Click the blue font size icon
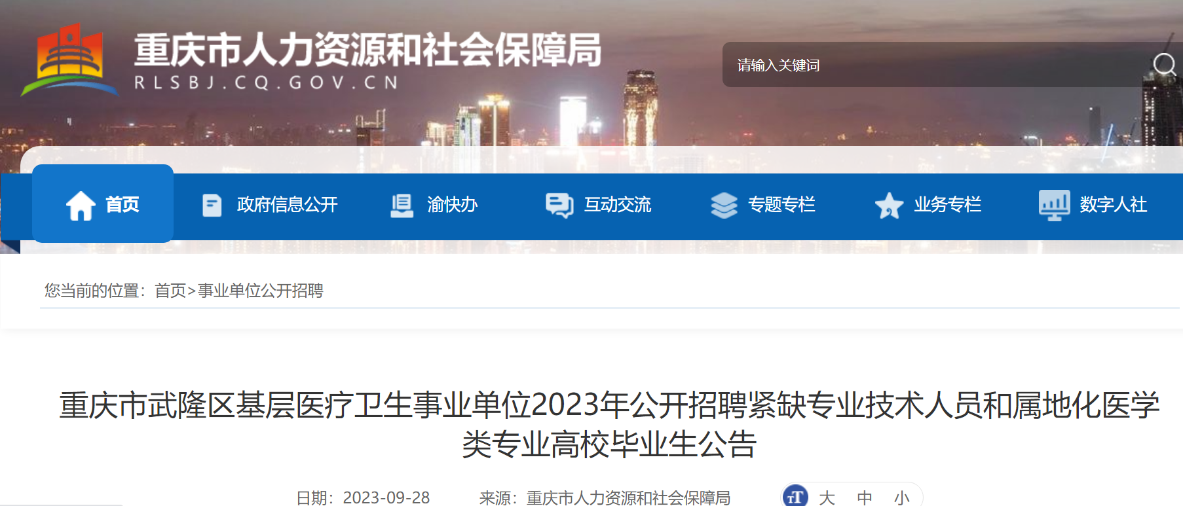 [x=795, y=497]
